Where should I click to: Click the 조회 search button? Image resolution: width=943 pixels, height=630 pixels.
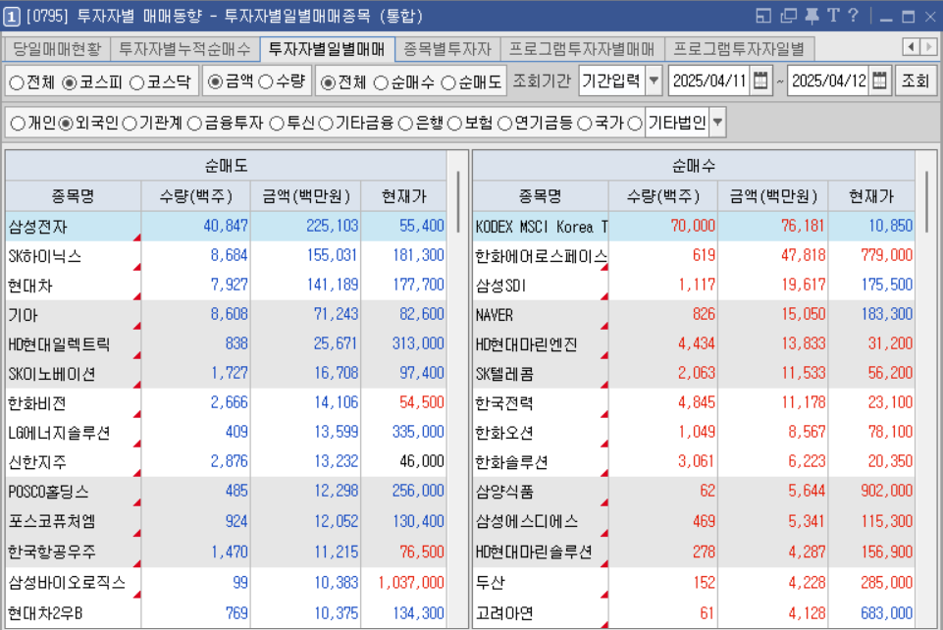coord(915,80)
